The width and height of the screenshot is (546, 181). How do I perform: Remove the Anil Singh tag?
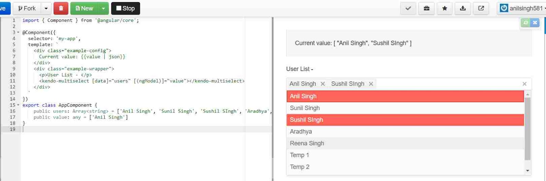click(x=322, y=84)
